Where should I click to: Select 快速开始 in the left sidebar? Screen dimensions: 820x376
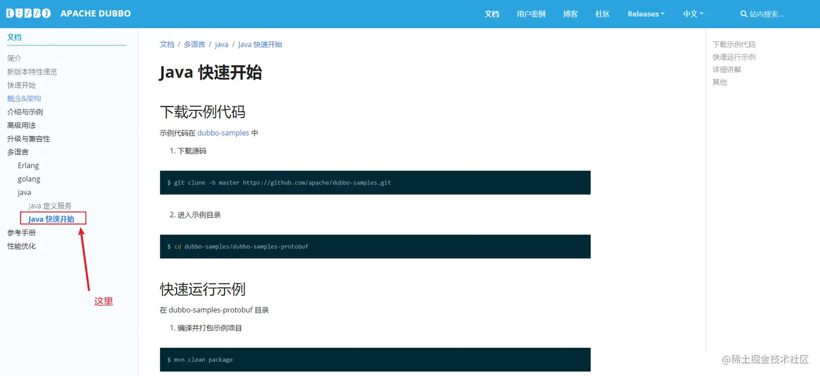[21, 85]
